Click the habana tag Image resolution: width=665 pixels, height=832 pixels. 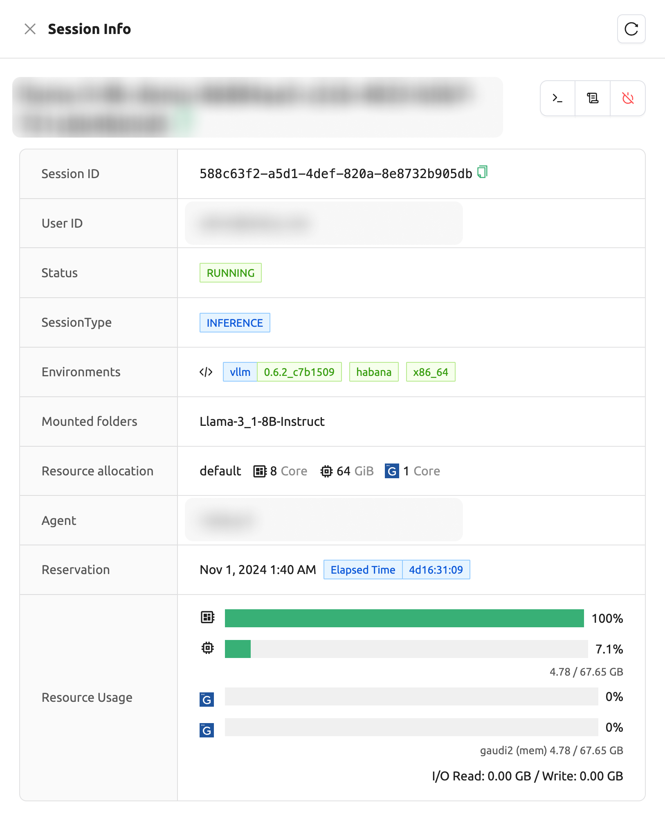pyautogui.click(x=374, y=372)
